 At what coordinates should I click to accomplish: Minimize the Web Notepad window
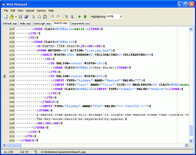click(x=180, y=4)
